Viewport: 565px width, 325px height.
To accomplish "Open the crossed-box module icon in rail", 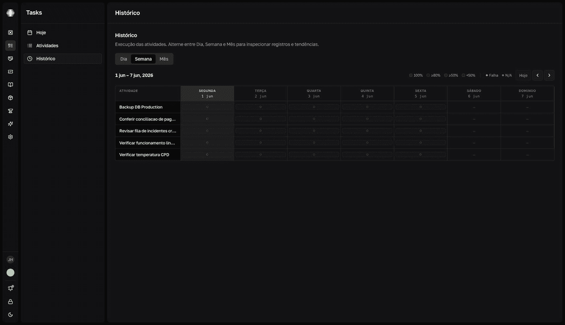I will (10, 32).
